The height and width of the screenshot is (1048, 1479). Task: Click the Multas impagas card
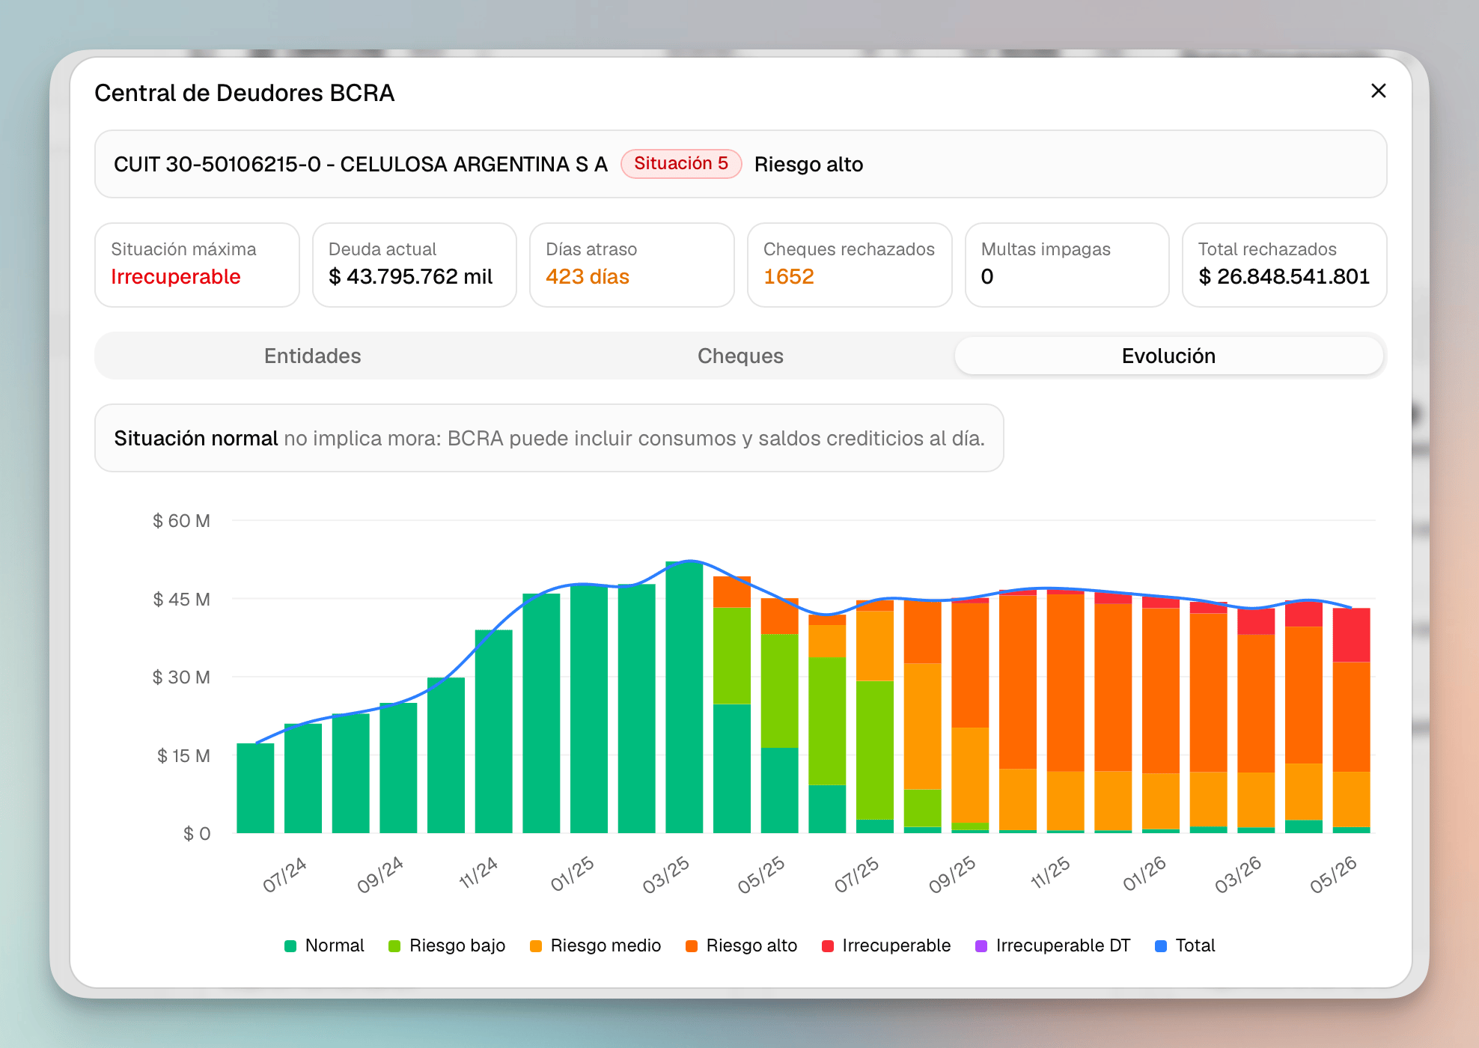click(x=1067, y=264)
